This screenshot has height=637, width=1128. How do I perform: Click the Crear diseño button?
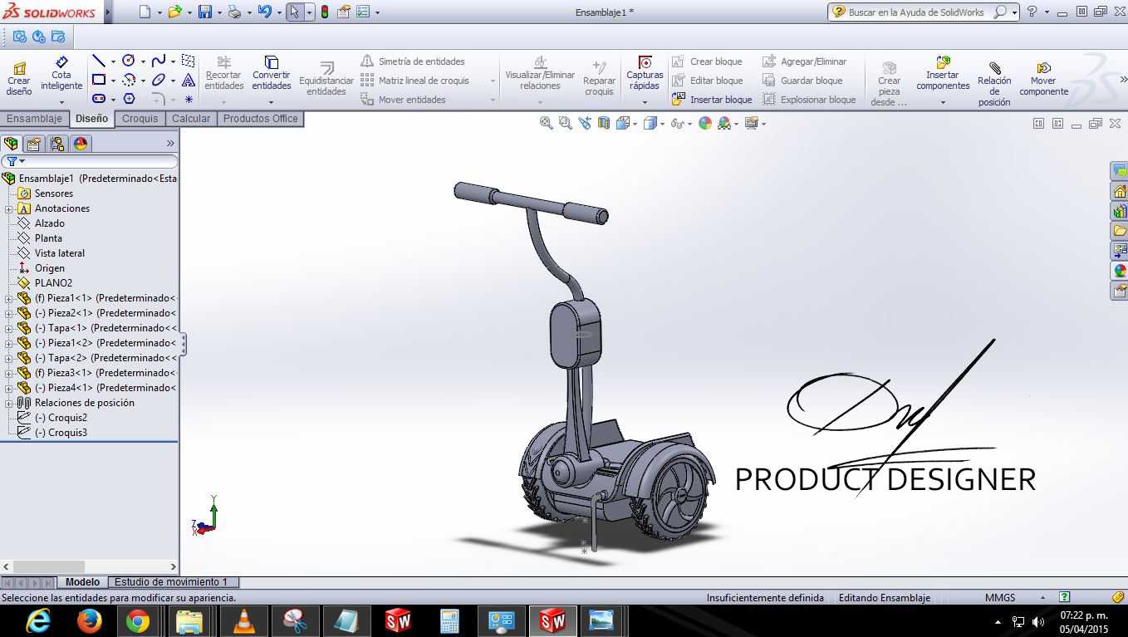click(19, 79)
